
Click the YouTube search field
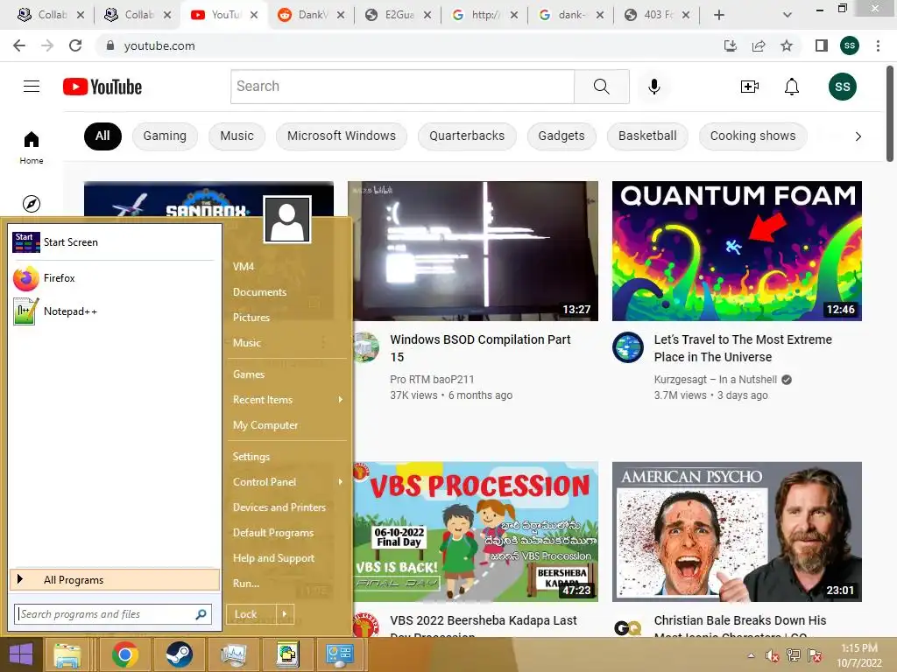[x=402, y=87]
